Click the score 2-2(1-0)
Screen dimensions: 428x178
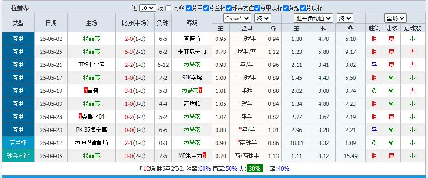(135, 65)
